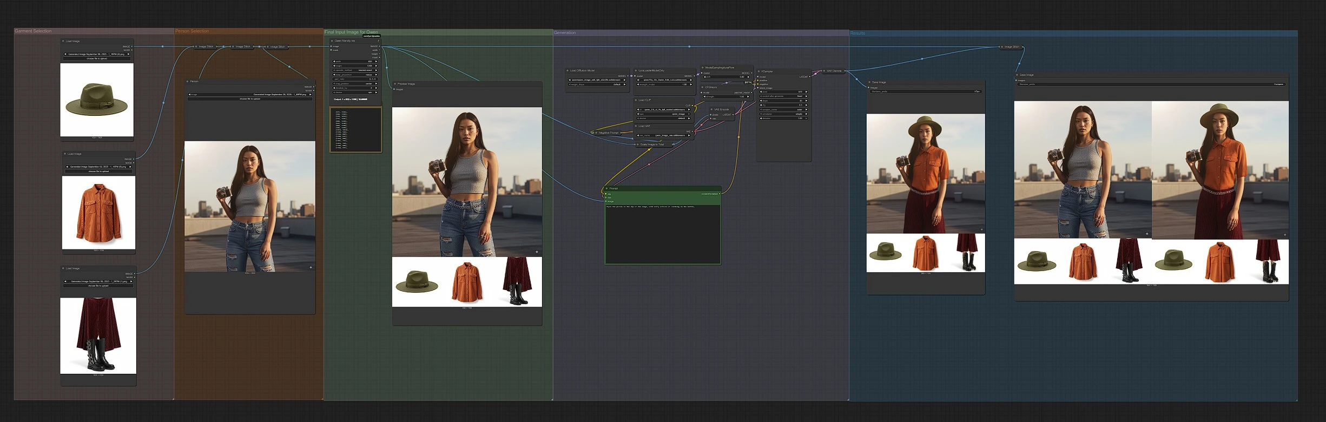Collapse the Load Diffusion Model node

pos(568,70)
